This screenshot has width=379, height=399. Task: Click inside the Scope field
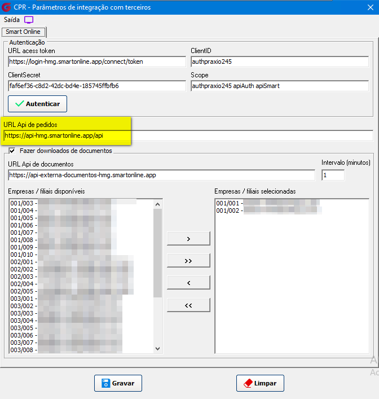click(280, 86)
